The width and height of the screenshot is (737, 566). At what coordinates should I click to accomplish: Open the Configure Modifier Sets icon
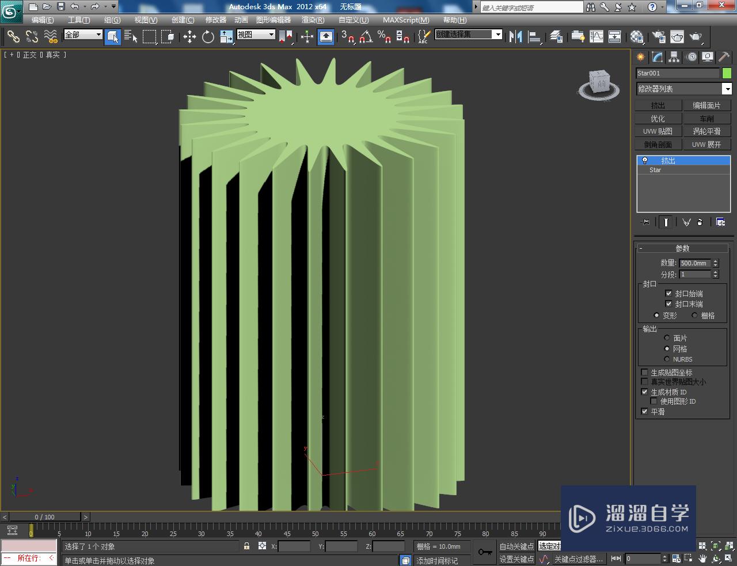click(x=720, y=222)
